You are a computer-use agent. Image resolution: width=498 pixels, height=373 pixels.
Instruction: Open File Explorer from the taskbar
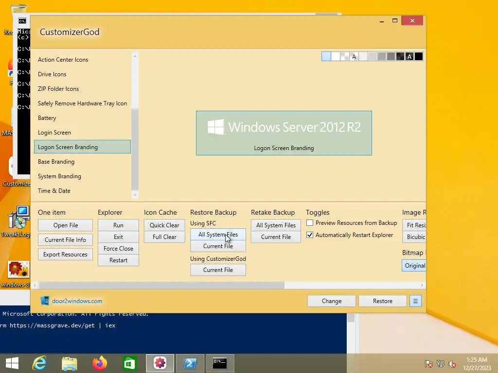tap(69, 363)
